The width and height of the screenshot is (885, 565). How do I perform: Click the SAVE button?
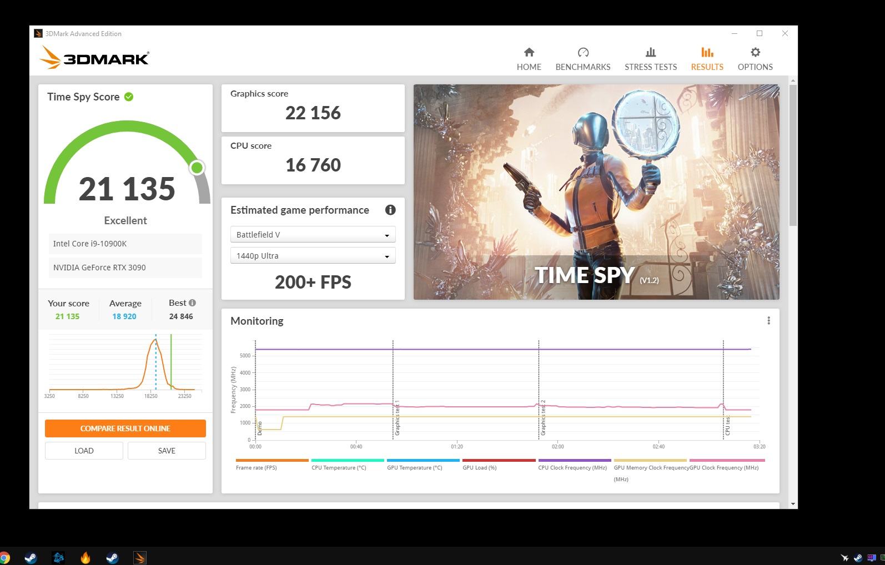167,451
